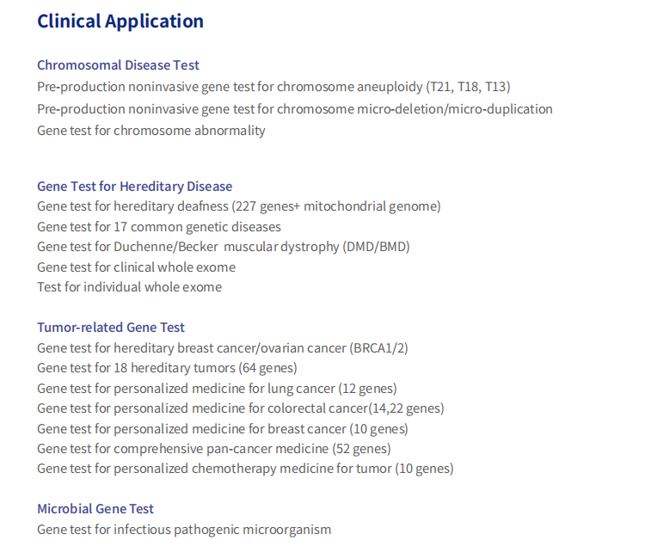Select Gene test for 17 common genetic diseases
This screenshot has width=645, height=546.
click(159, 227)
